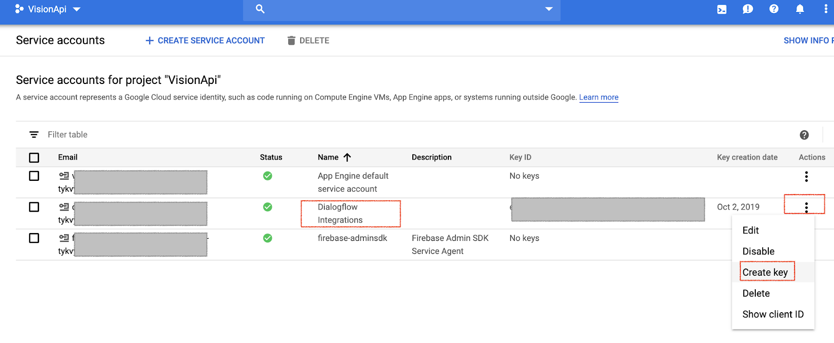Expand the search bar dropdown arrow
The image size is (834, 343).
pyautogui.click(x=548, y=9)
